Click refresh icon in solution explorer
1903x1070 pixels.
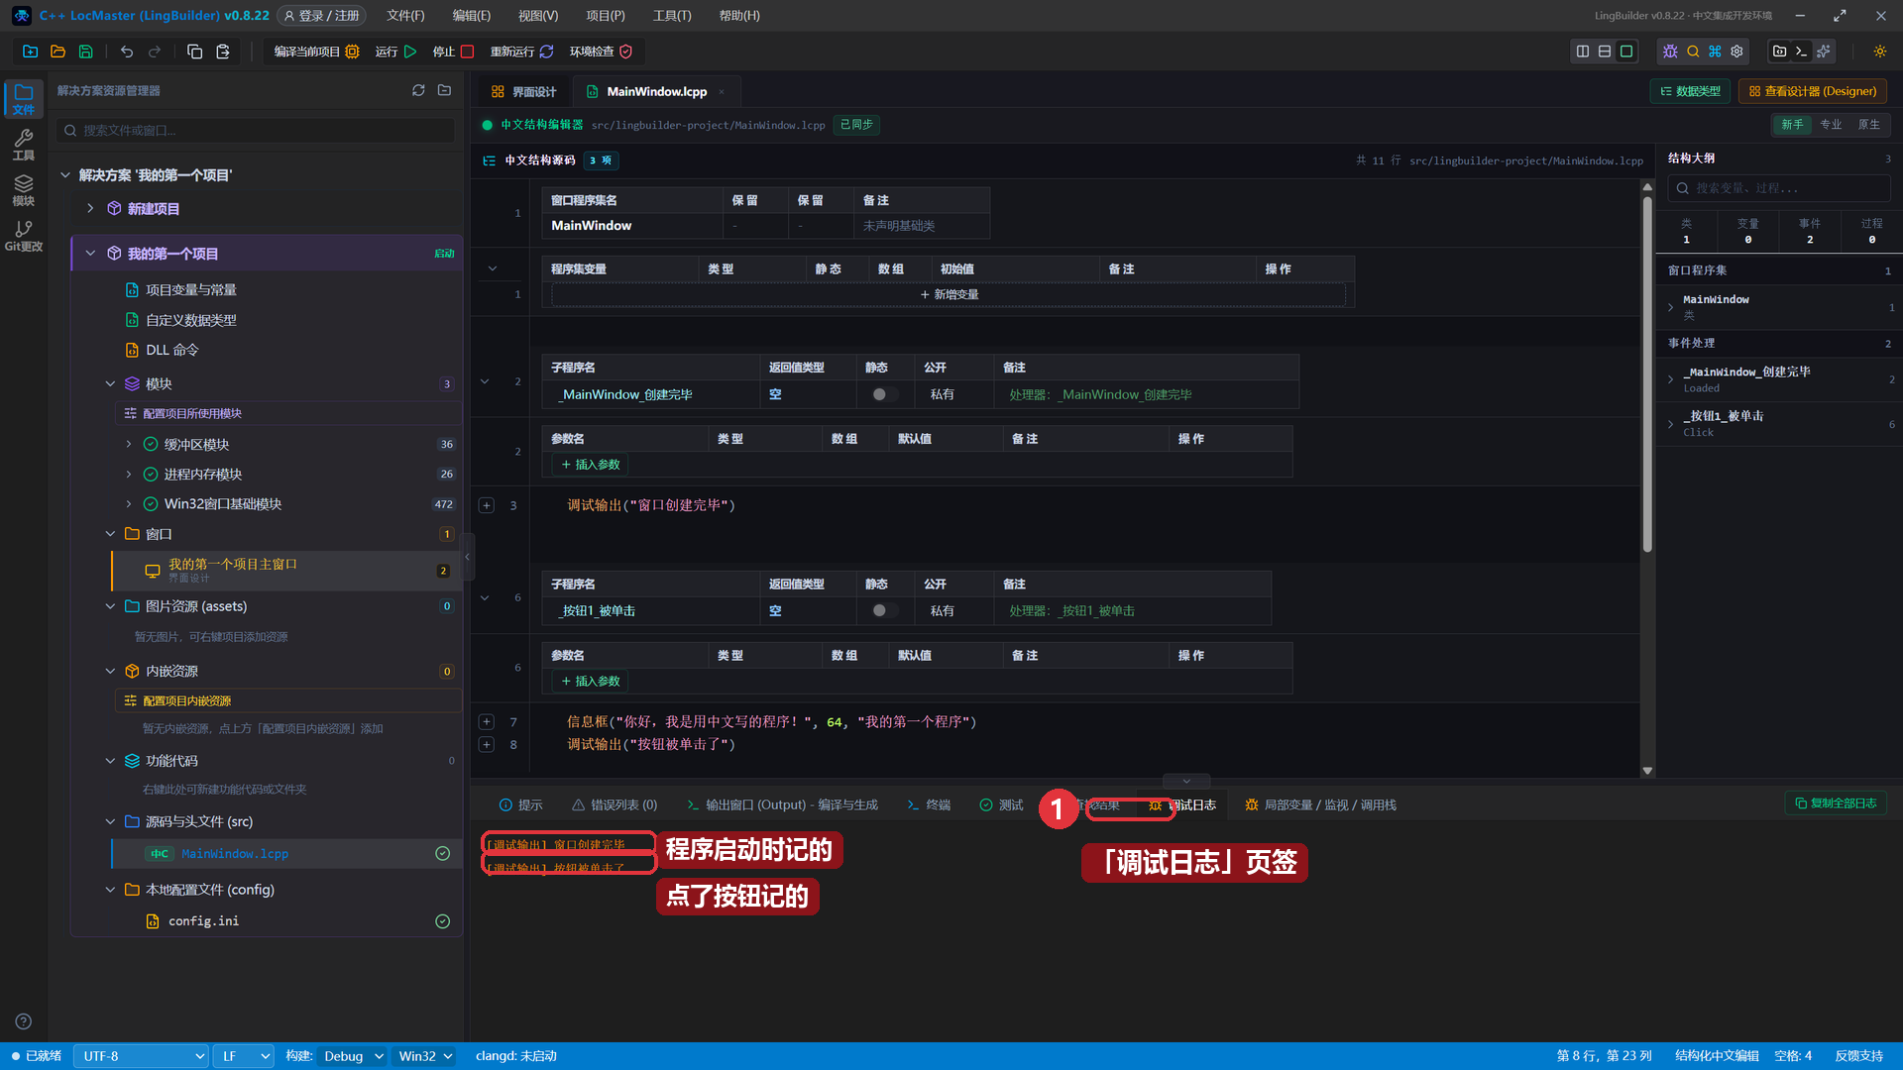[418, 90]
